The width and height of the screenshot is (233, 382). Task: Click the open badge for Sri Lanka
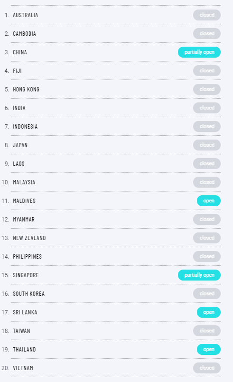tap(209, 312)
